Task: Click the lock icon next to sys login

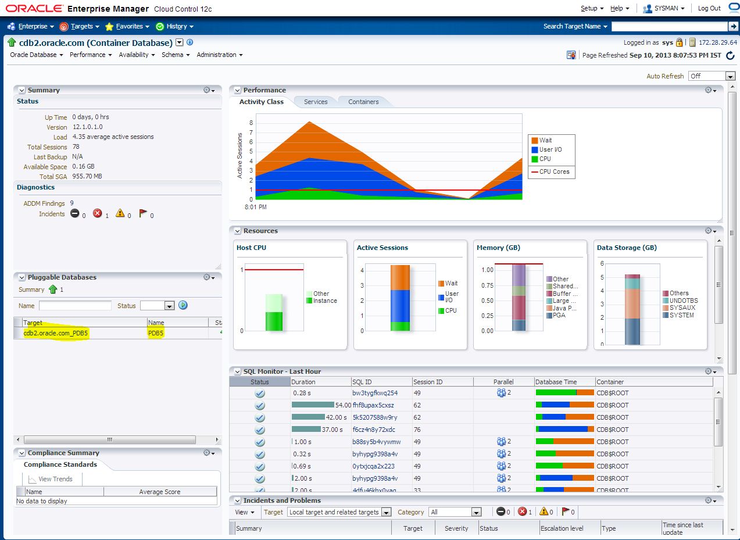Action: [x=679, y=42]
